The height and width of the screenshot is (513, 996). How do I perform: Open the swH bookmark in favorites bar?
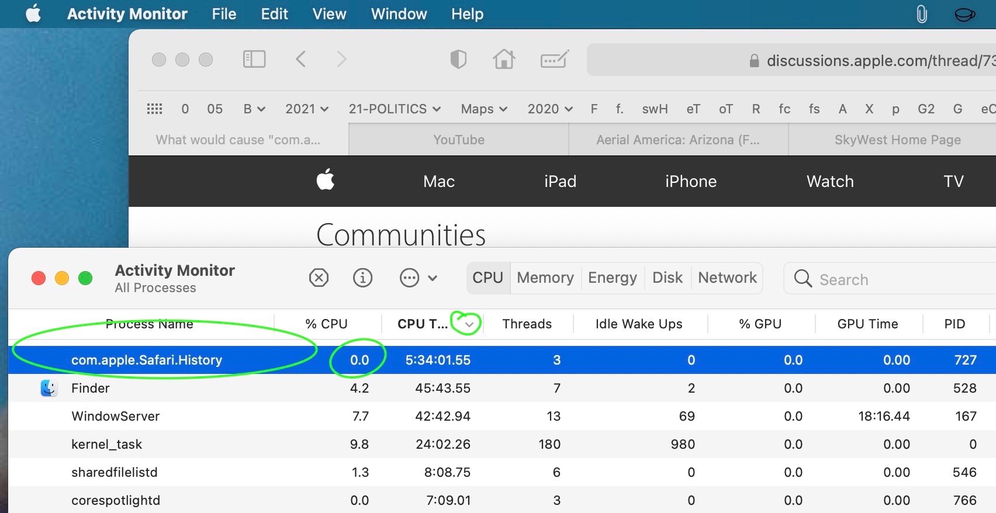pyautogui.click(x=655, y=109)
